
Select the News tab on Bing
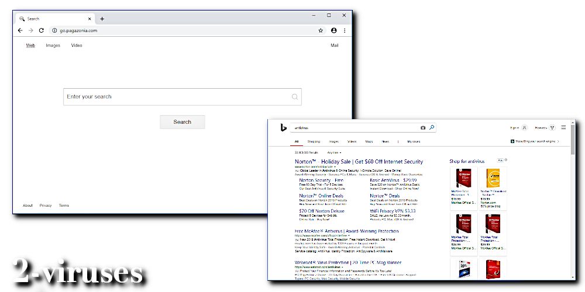[x=386, y=141]
